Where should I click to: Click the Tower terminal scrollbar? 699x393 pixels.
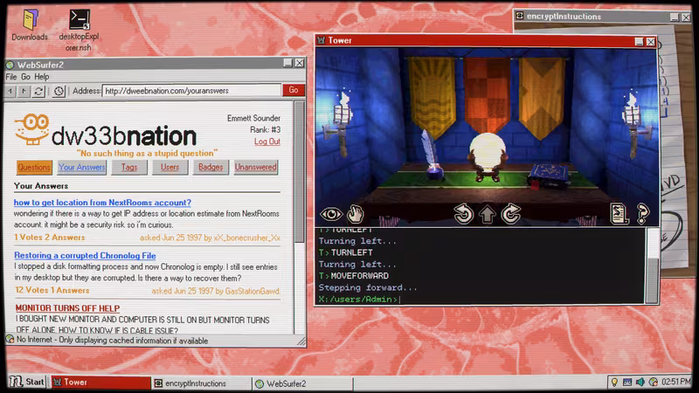click(x=652, y=265)
